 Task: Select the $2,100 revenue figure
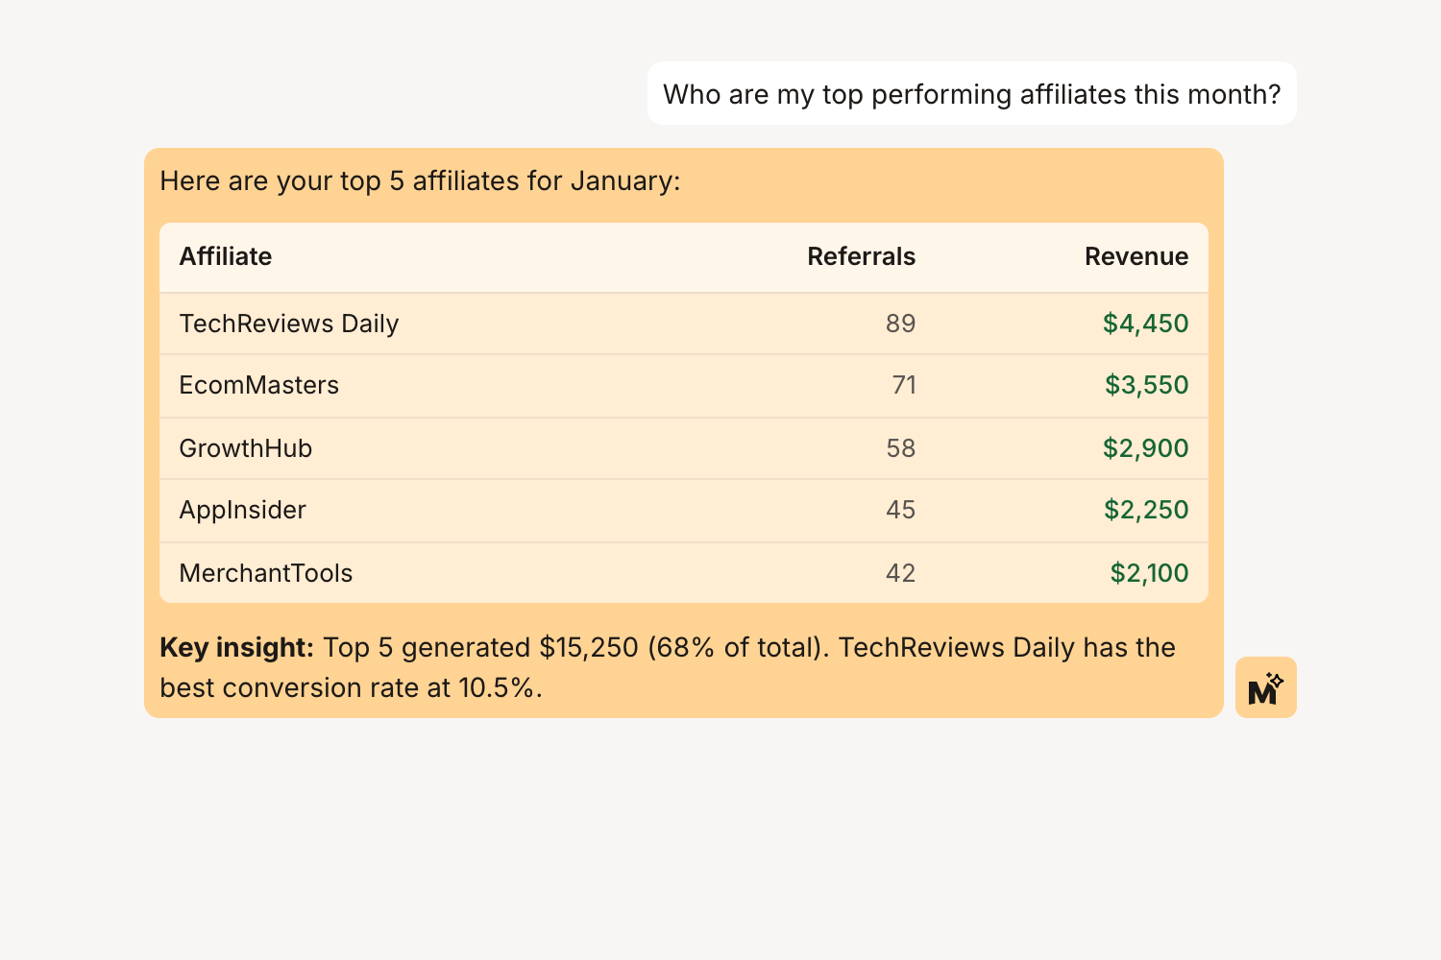1149,572
